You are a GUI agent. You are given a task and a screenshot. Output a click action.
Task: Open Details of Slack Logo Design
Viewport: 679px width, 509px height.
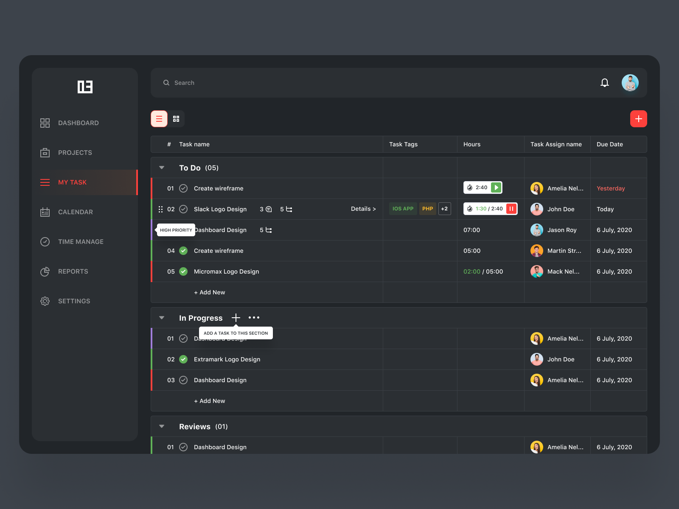(363, 209)
